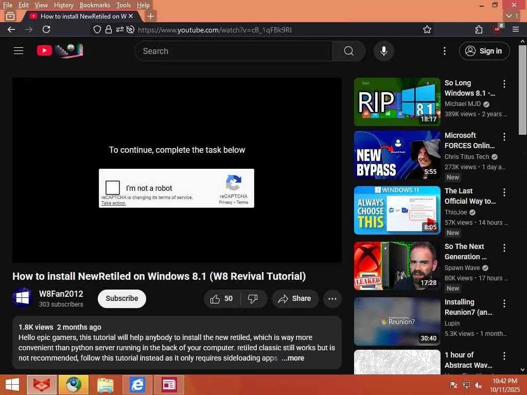Open Firefox application hamburger menu
Viewport: 527px width, 395px height.
coord(516,29)
